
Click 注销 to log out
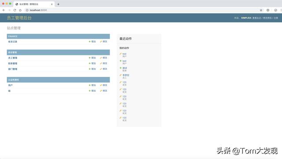click(276, 18)
